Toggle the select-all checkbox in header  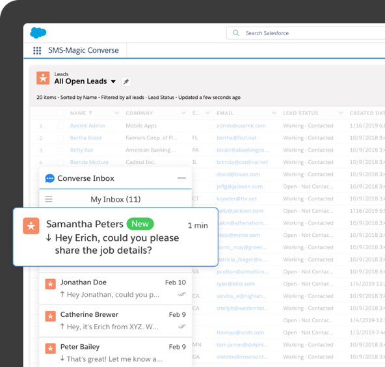[60, 113]
